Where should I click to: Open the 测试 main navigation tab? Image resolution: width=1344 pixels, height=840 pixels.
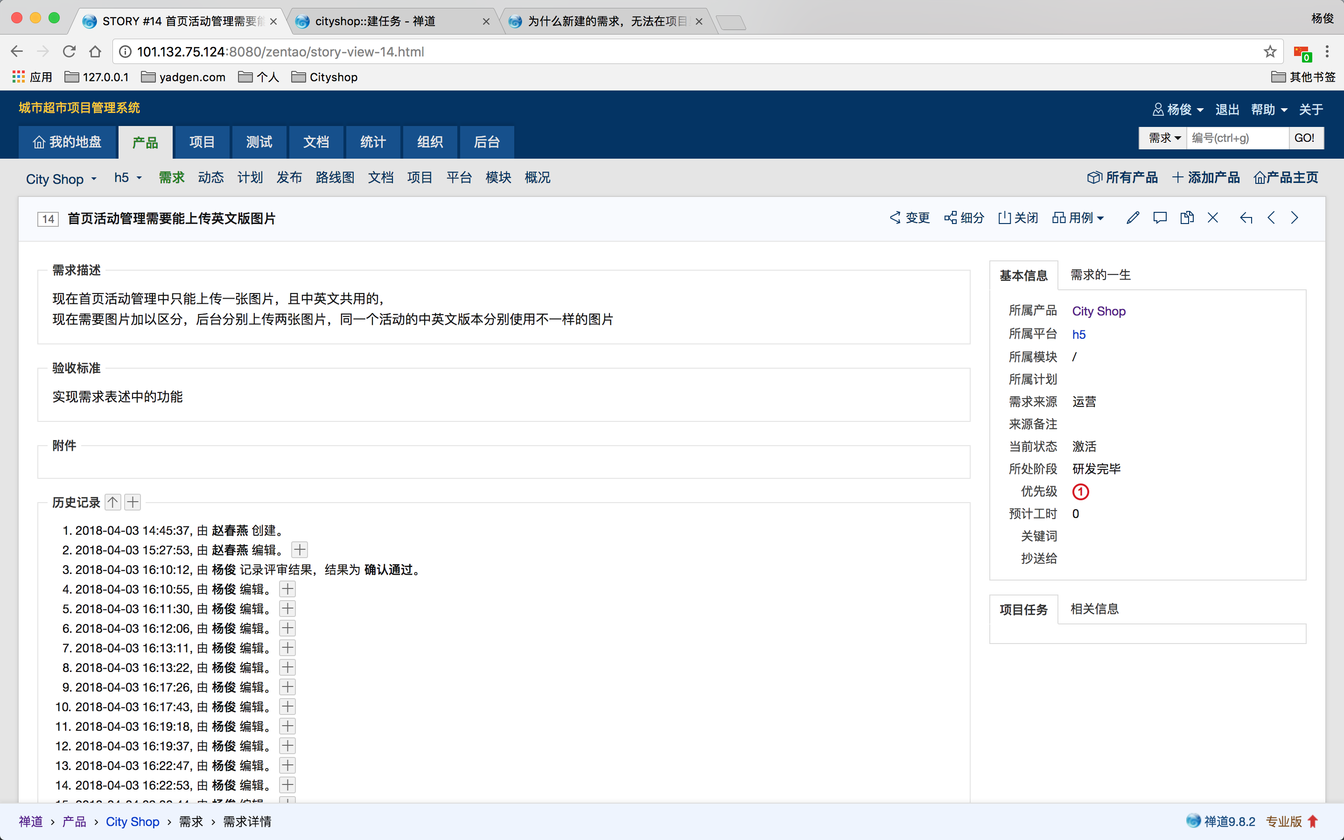coord(259,142)
